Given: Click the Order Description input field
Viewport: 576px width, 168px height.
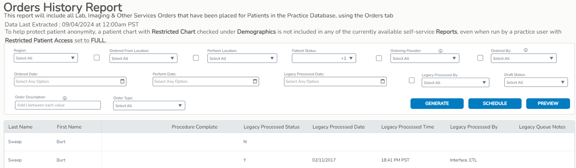Looking at the screenshot, I should tap(57, 105).
